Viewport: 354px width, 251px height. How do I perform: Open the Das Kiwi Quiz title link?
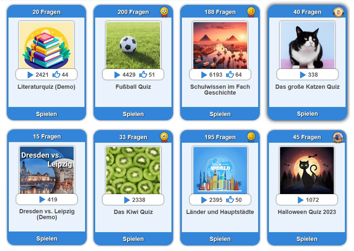click(x=133, y=212)
